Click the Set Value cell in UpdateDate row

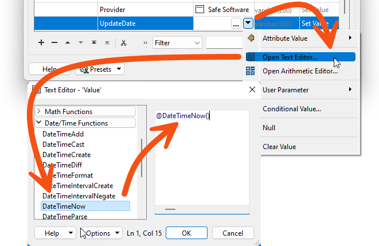pos(319,24)
